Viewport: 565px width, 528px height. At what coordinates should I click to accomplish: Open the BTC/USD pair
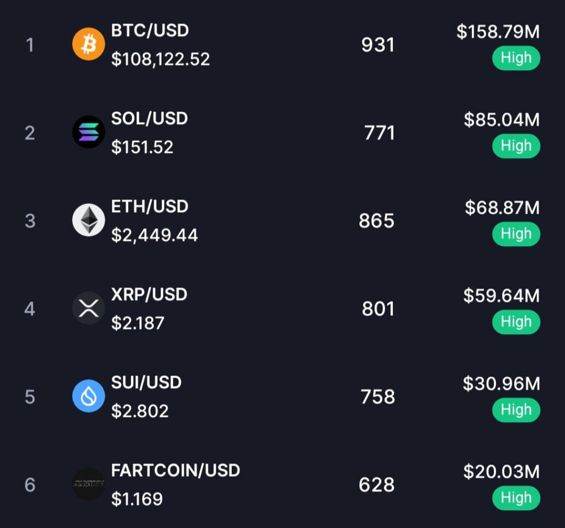[150, 30]
